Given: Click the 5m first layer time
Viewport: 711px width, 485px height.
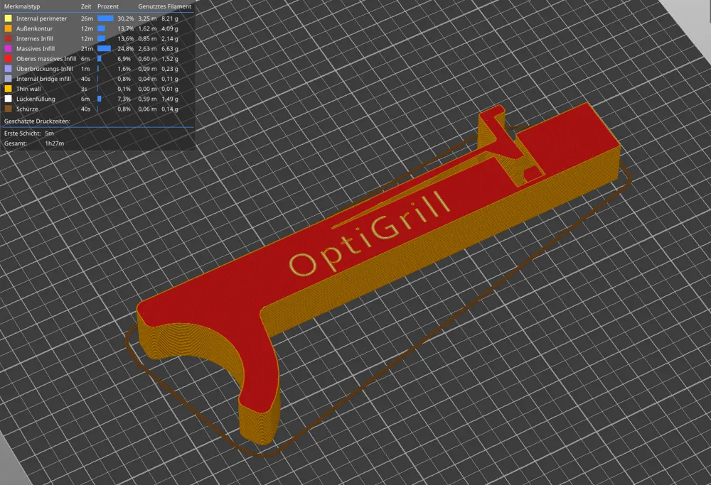Looking at the screenshot, I should pyautogui.click(x=50, y=133).
